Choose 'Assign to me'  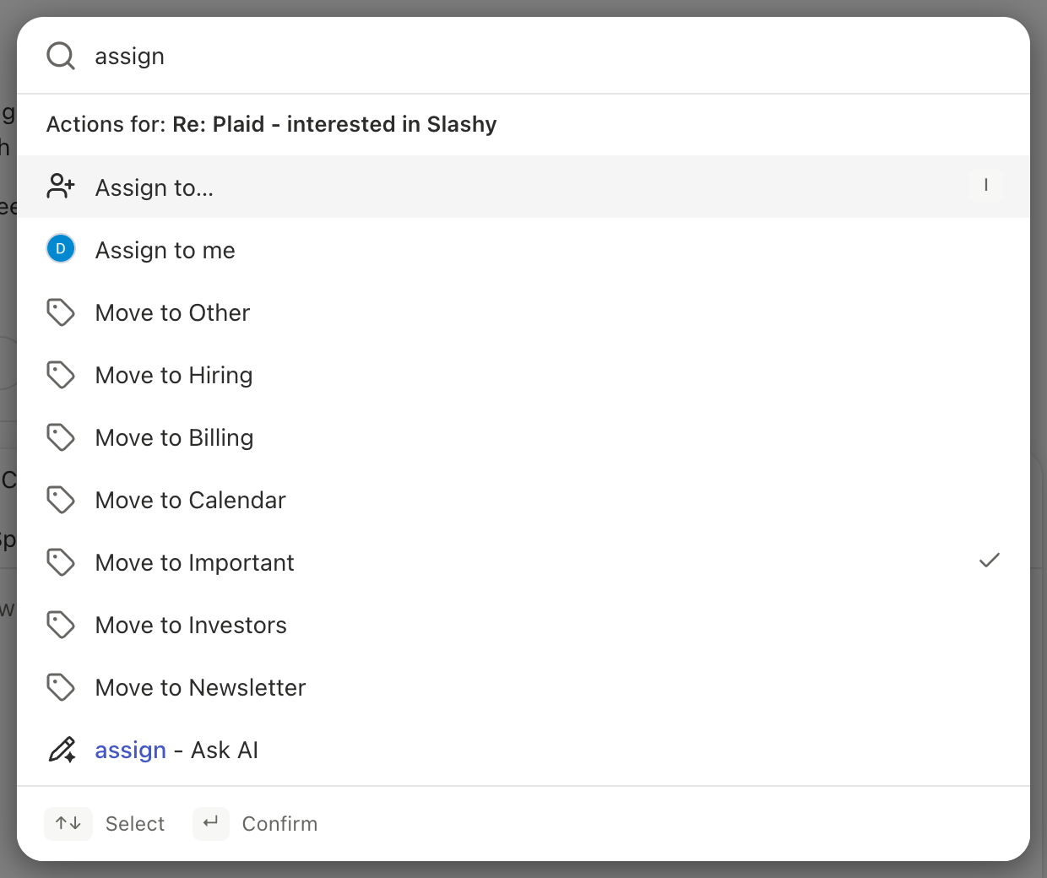click(x=523, y=249)
